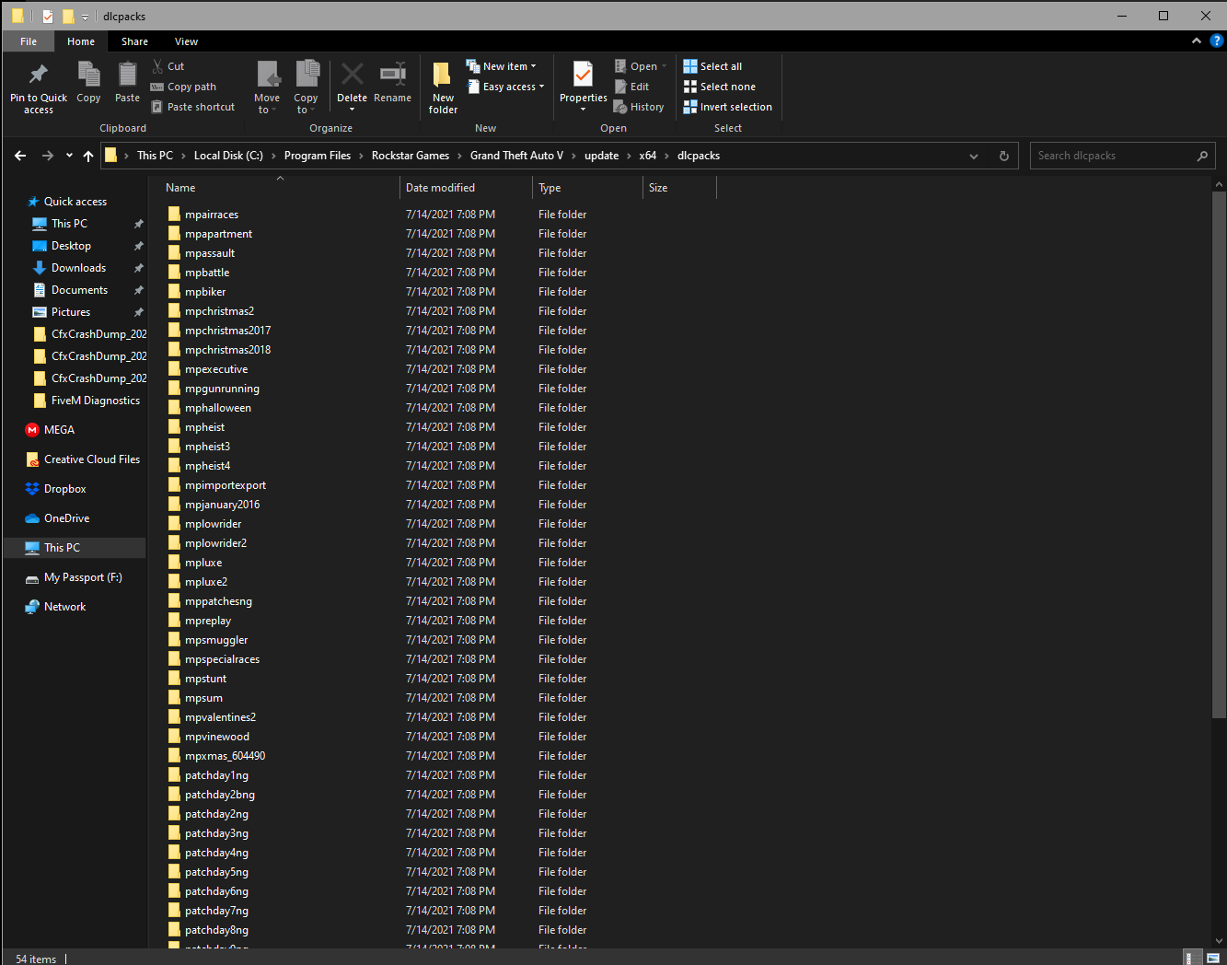Screen dimensions: 1227x965
Task: Click the Rename icon in ribbon
Action: (393, 75)
